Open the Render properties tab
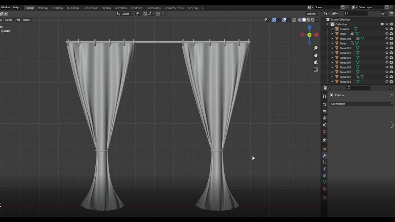 click(x=324, y=105)
